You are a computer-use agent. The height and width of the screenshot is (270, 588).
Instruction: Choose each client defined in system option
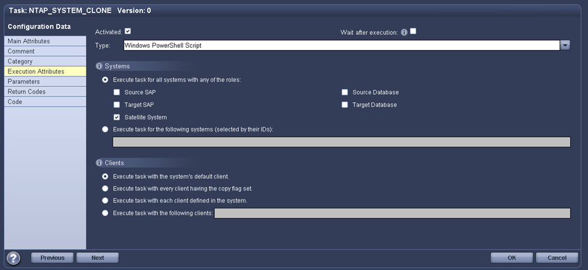(x=106, y=200)
